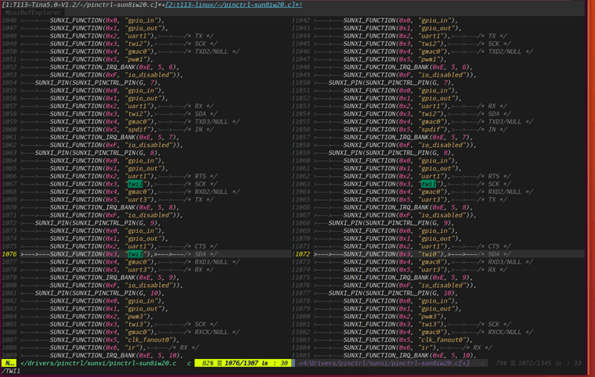Viewport: 595px width, 377px height.
Task: Click the 1072/1345 line counter
Action: click(535, 363)
